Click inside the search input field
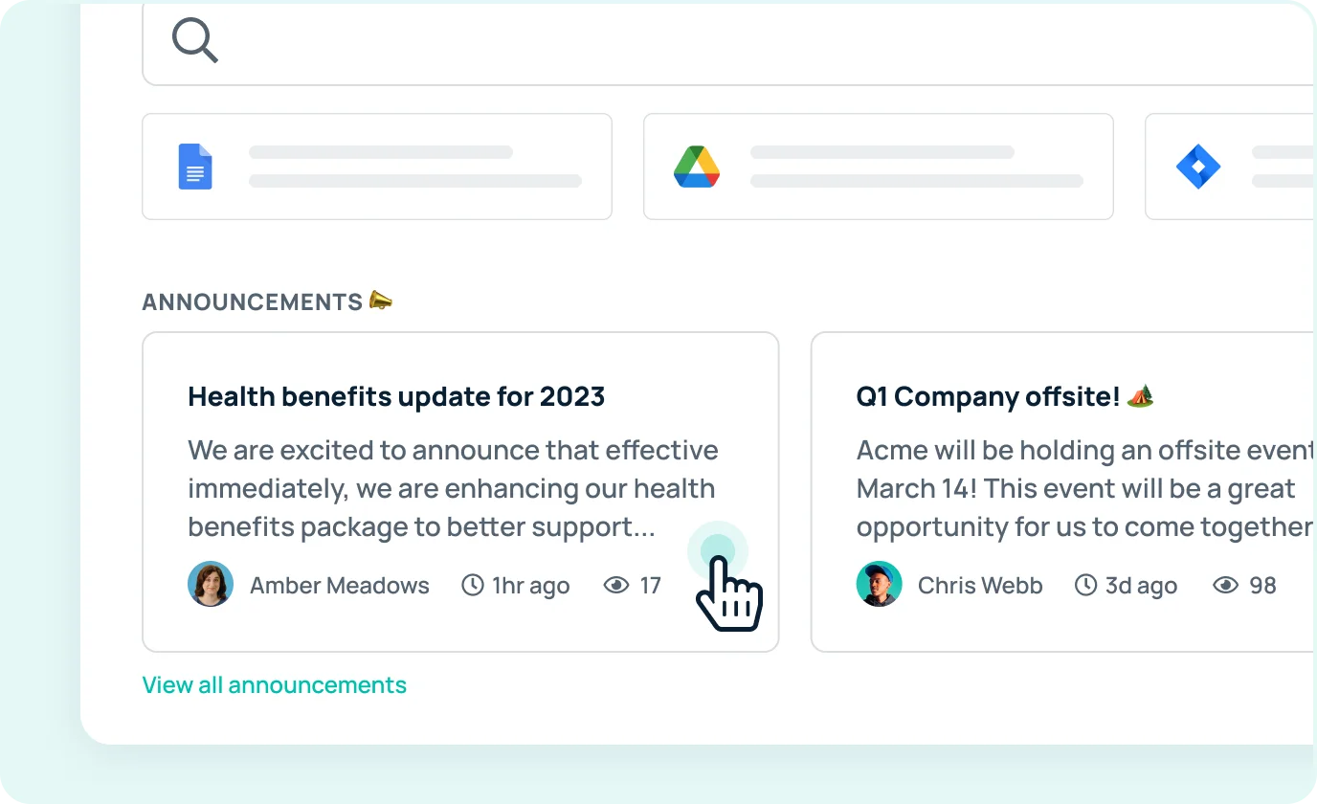 (x=670, y=40)
